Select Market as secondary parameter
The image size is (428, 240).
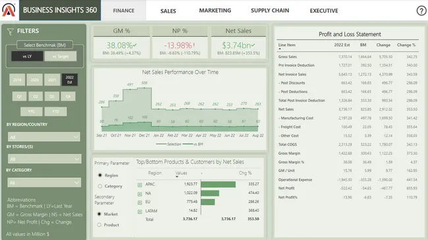coord(99,214)
